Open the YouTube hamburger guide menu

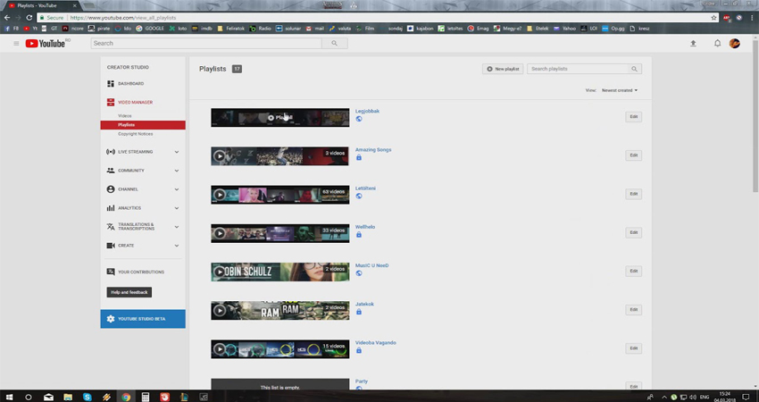click(16, 44)
